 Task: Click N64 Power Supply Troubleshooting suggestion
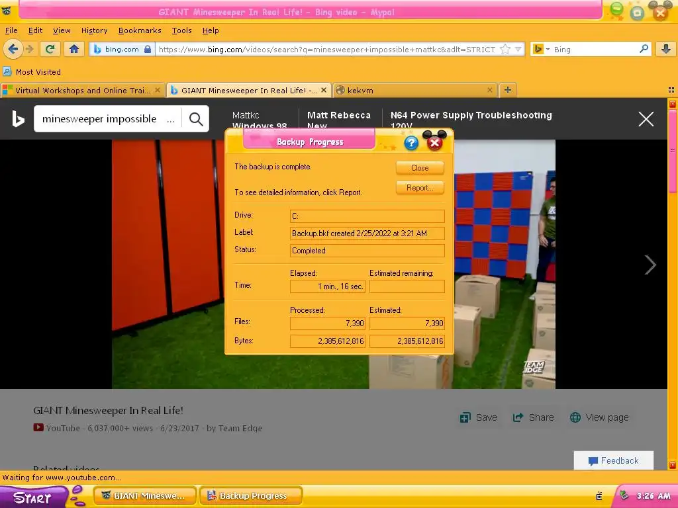[x=471, y=120]
